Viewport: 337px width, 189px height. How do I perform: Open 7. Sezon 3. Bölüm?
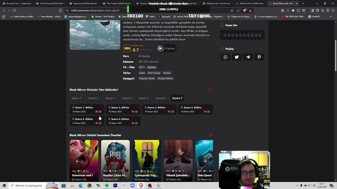(159, 109)
